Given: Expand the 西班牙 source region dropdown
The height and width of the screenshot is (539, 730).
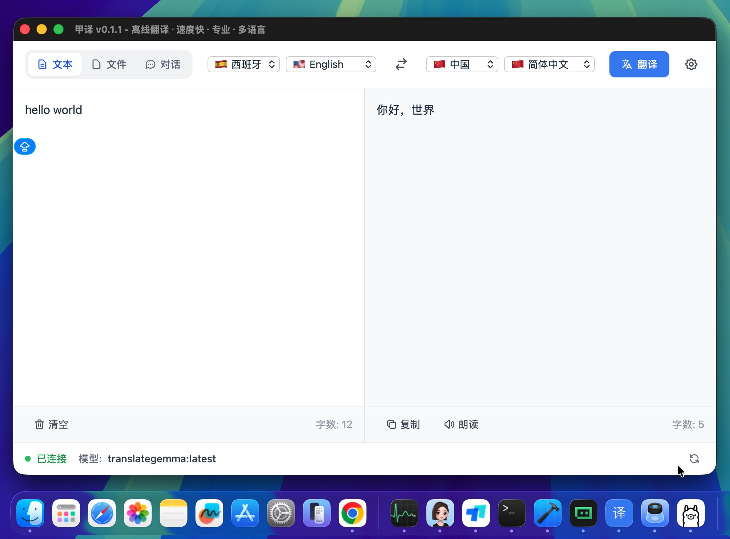Looking at the screenshot, I should 244,64.
